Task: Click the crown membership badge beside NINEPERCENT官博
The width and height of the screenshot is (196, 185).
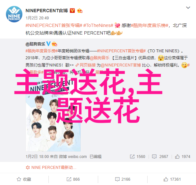Action: (x=80, y=11)
